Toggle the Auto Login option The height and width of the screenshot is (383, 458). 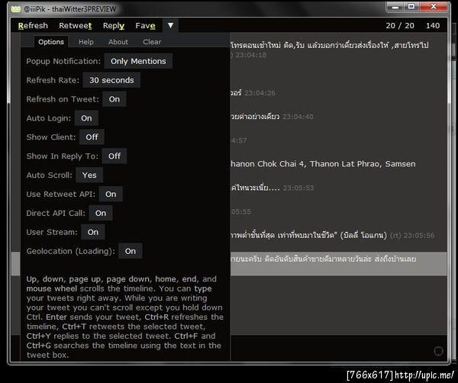(86, 118)
